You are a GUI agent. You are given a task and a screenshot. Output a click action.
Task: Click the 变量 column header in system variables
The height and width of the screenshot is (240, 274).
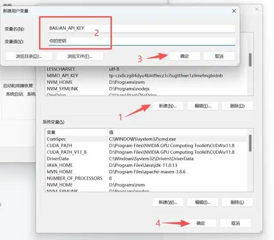[x=51, y=132]
